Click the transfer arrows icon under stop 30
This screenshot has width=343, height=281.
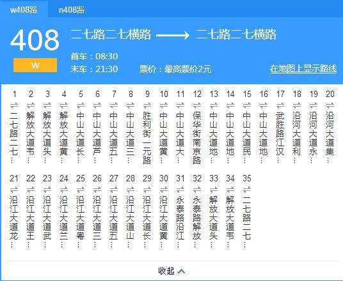[164, 189]
